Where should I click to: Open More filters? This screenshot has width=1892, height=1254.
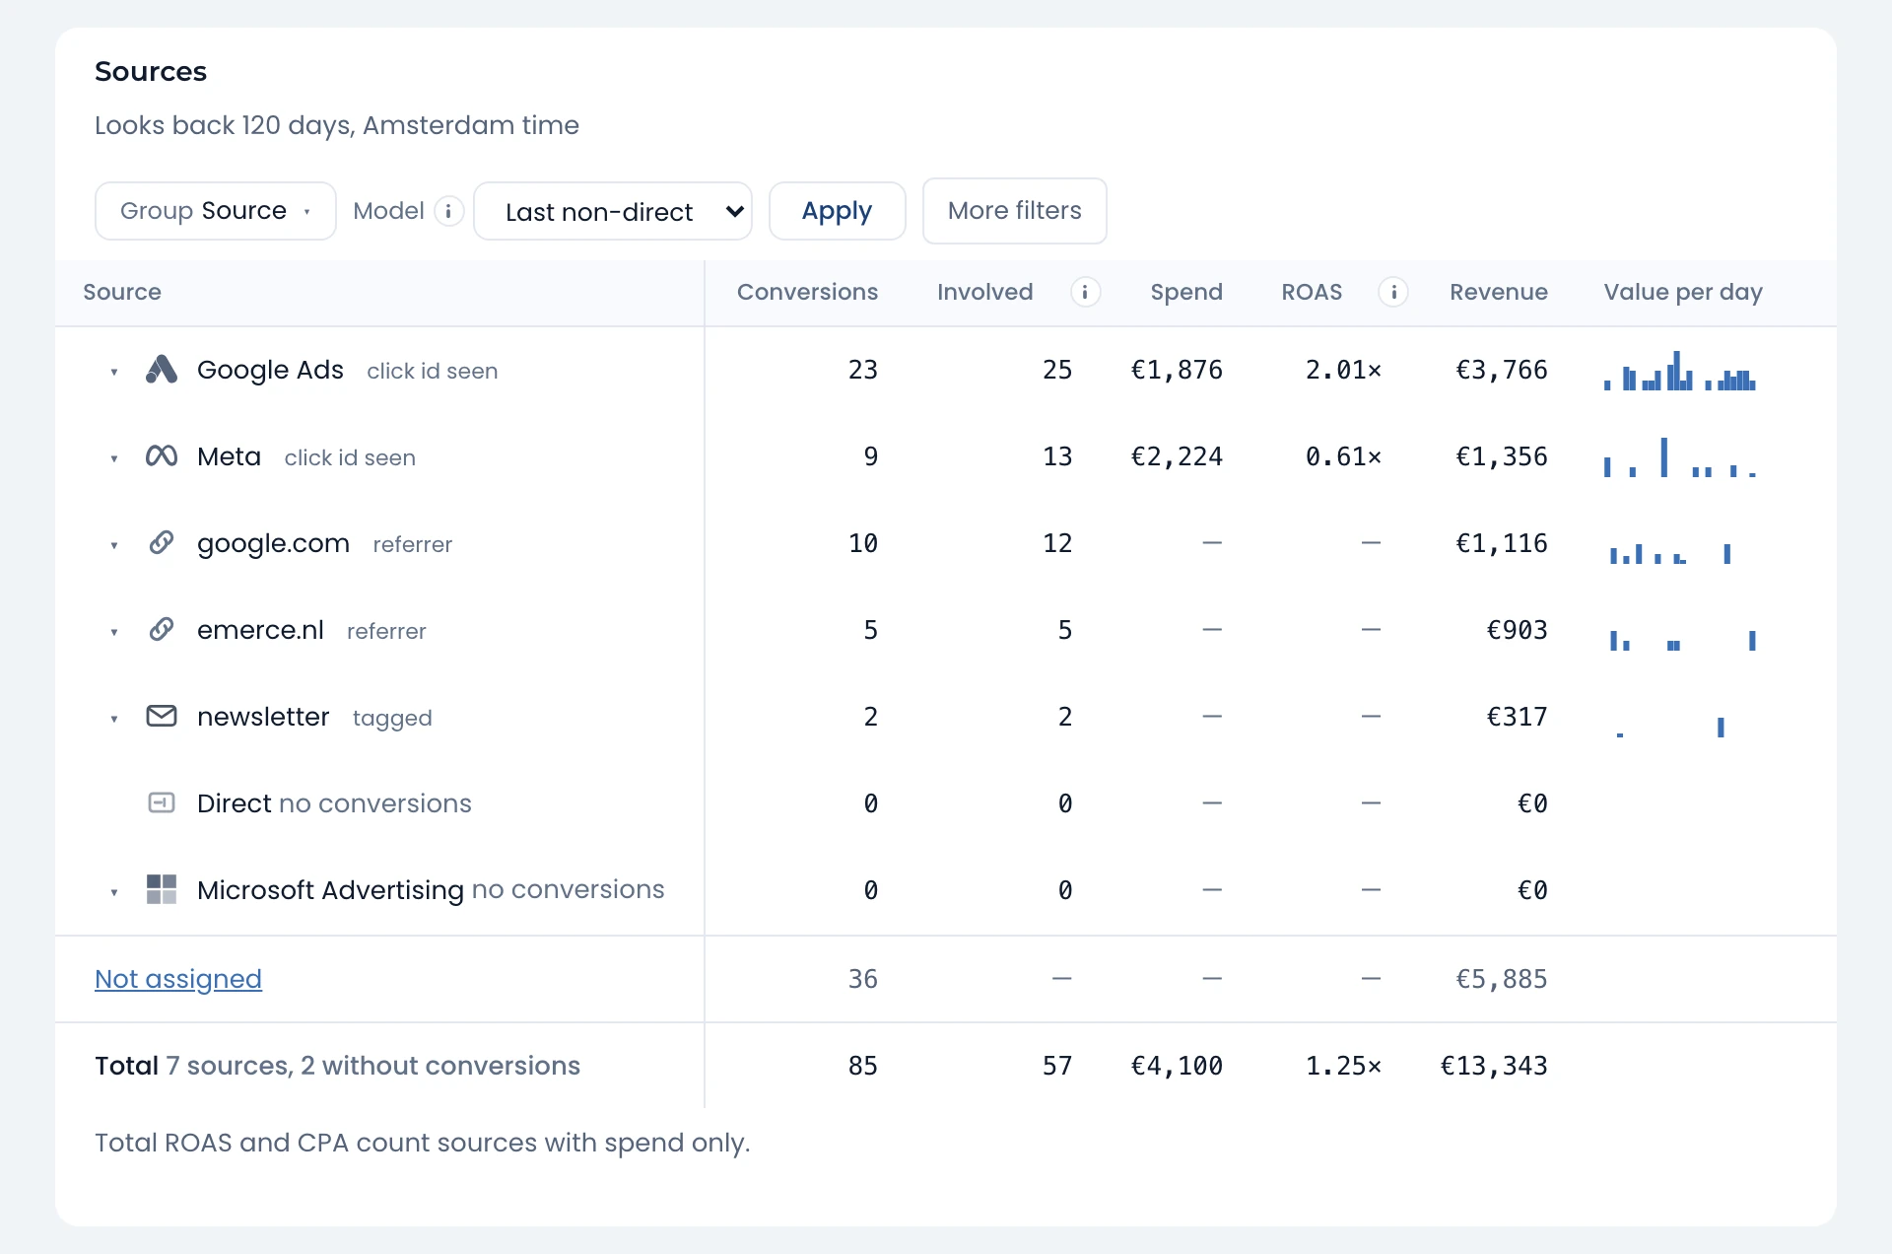click(1014, 211)
